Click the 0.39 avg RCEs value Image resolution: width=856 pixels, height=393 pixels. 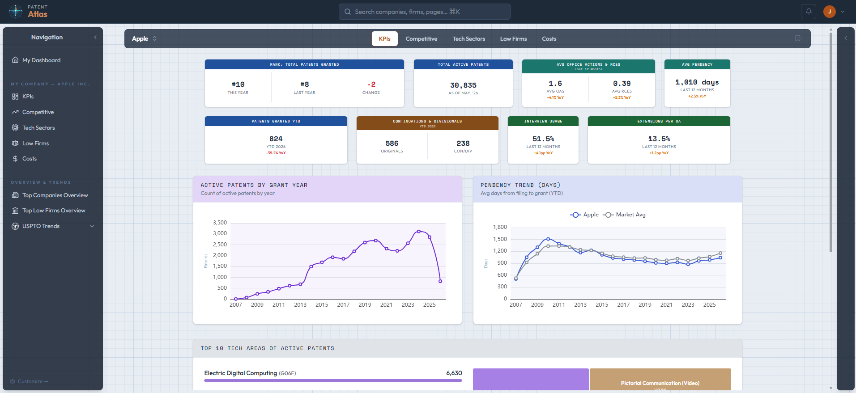(x=622, y=84)
